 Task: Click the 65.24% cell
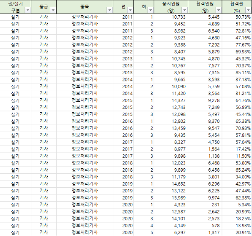click(x=237, y=170)
